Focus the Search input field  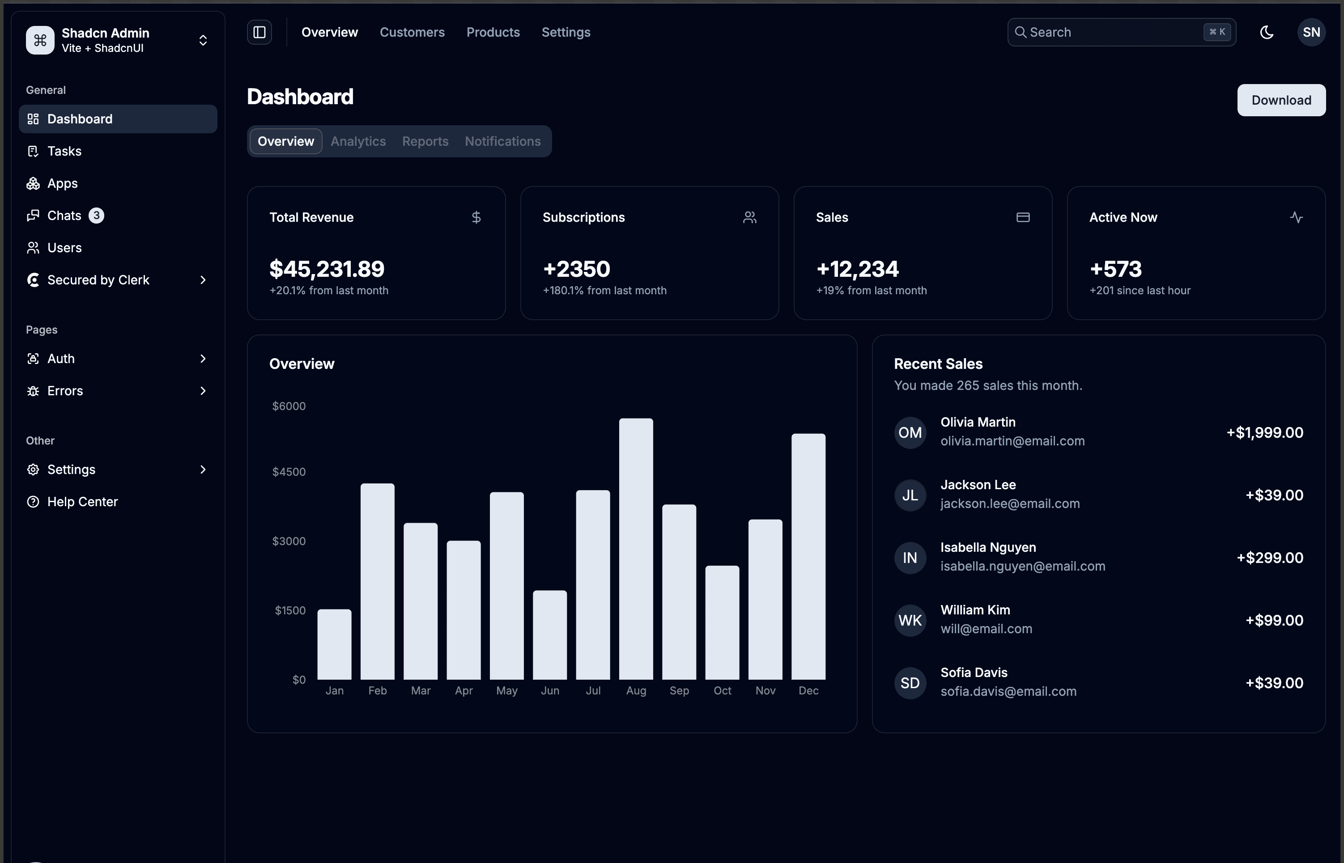pos(1121,33)
